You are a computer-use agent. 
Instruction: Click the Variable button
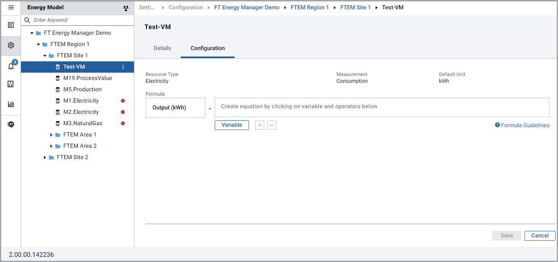tap(232, 125)
